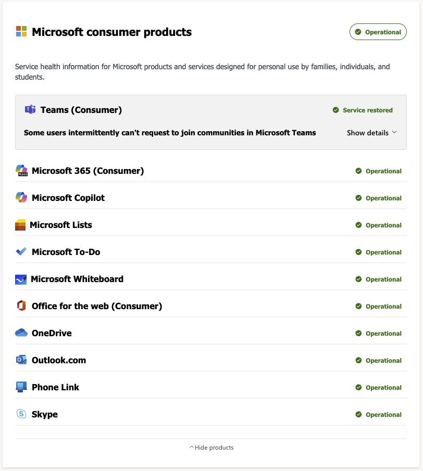Select the Microsoft To-Do product name
Viewport: 423px width, 471px height.
[x=66, y=252]
